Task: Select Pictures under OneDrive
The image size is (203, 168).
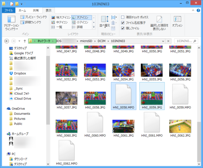Action: (x=17, y=119)
